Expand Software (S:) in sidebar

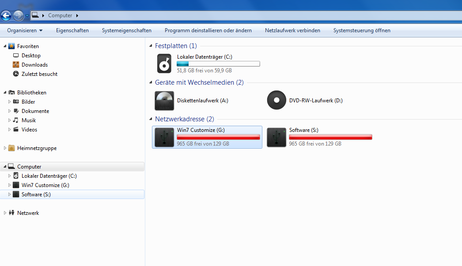point(9,195)
